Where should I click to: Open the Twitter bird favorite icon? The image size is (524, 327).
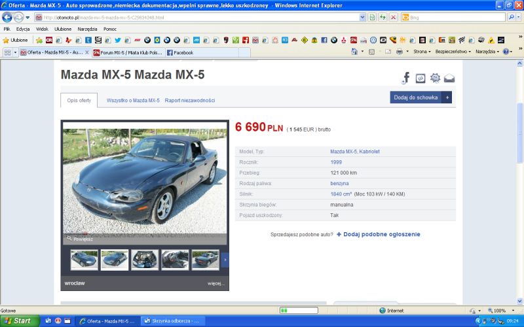[x=118, y=41]
